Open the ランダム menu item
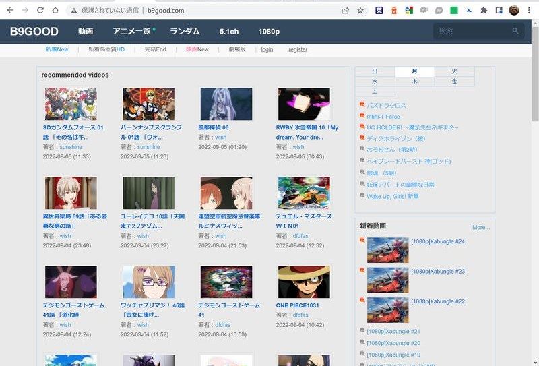Image resolution: width=539 pixels, height=366 pixels. (185, 32)
